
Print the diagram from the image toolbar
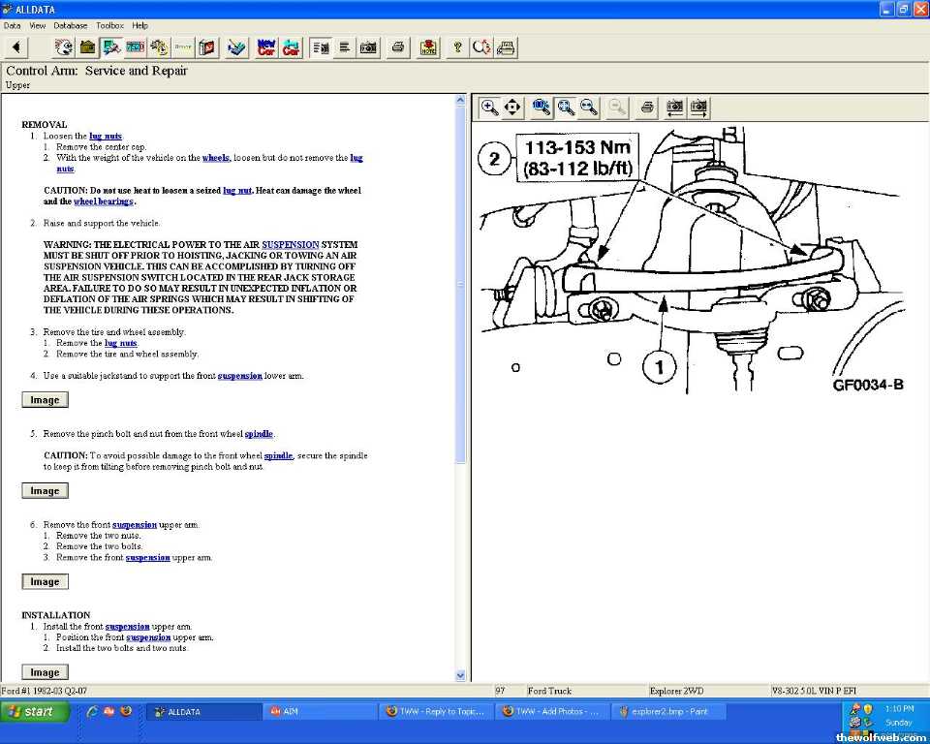click(x=647, y=107)
